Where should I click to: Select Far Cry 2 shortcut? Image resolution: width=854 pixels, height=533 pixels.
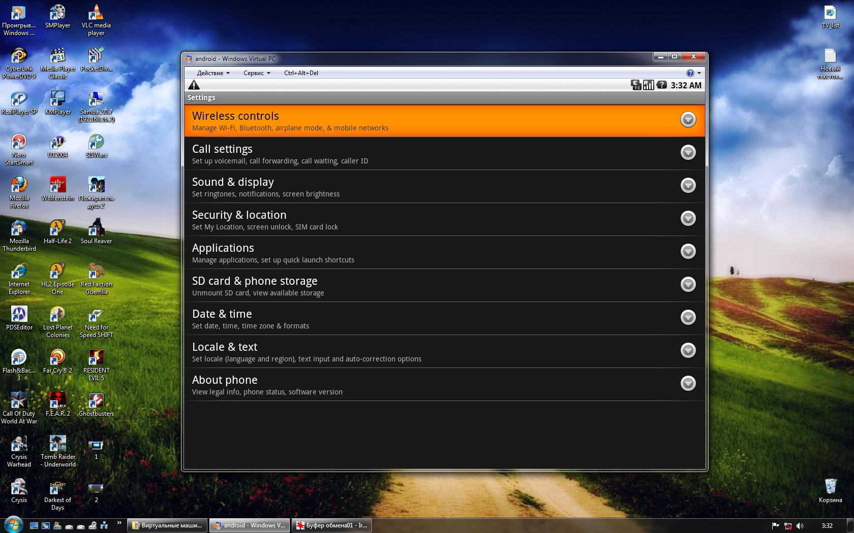tap(57, 362)
